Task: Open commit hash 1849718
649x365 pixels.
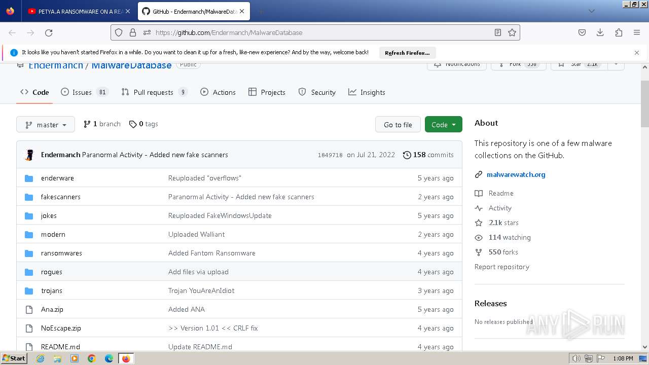Action: (x=330, y=155)
